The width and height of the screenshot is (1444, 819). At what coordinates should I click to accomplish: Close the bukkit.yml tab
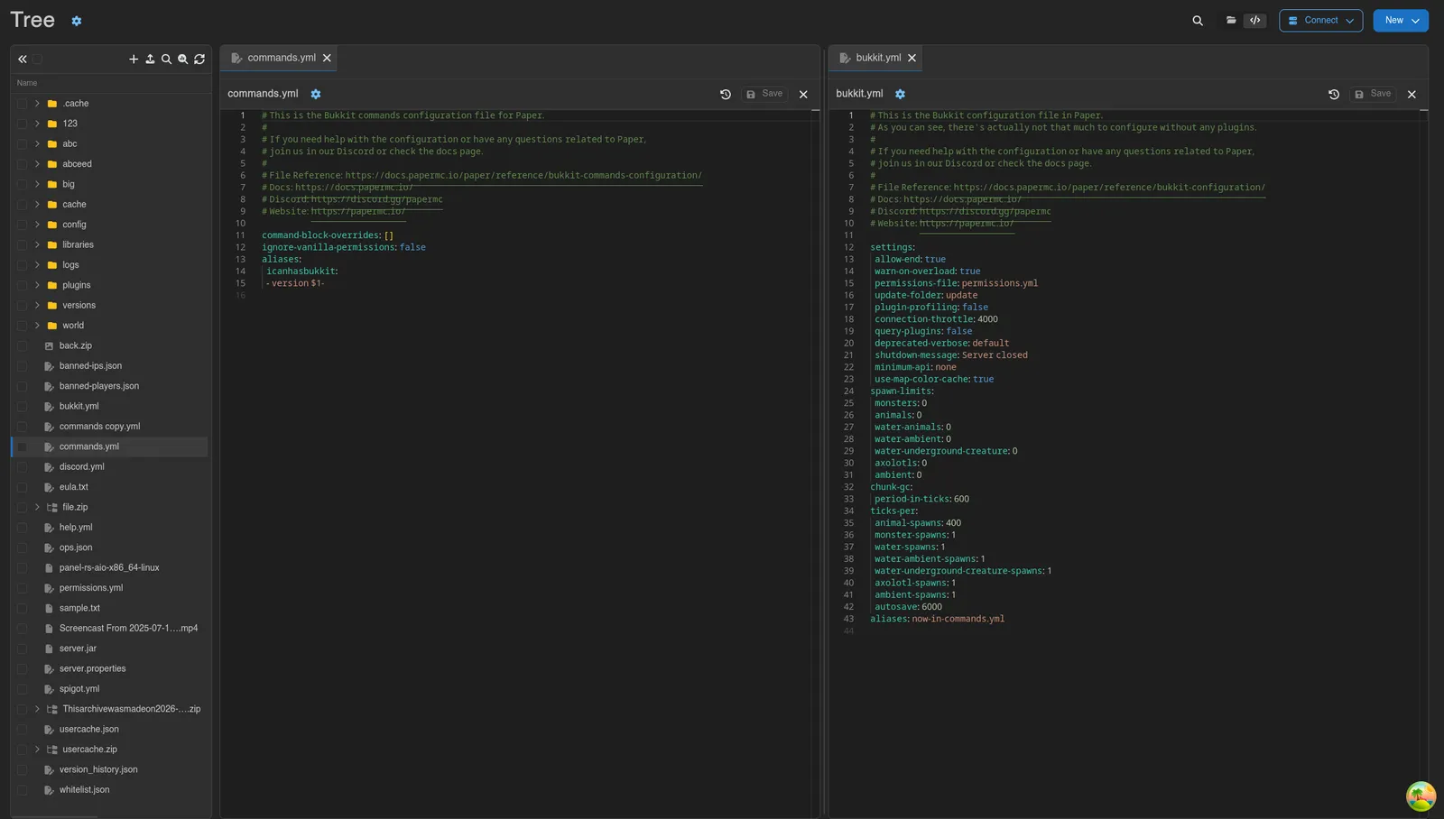point(912,58)
